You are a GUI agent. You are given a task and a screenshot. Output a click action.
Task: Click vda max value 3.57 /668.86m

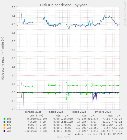pos(114,128)
